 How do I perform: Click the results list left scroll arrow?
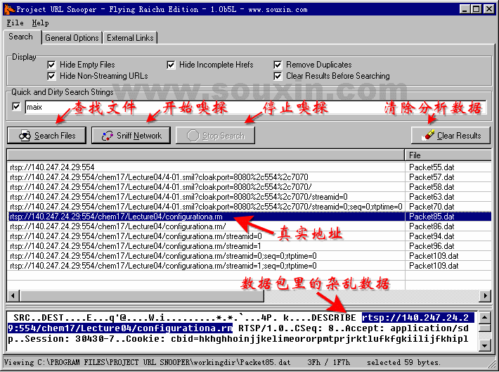point(13,296)
